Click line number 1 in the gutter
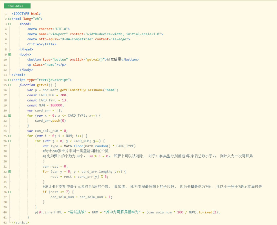Screen dimensions: 277x225 6,14
